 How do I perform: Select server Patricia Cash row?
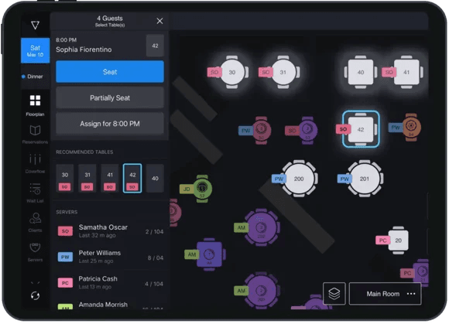tap(110, 282)
